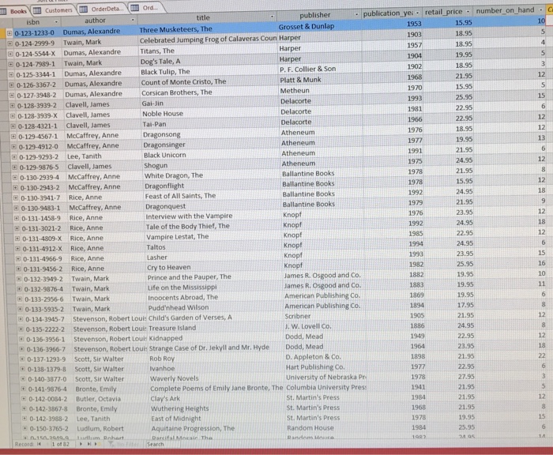
Task: Expand subdatasheet of isbn 0-125-3344-1
Action: [x=11, y=75]
